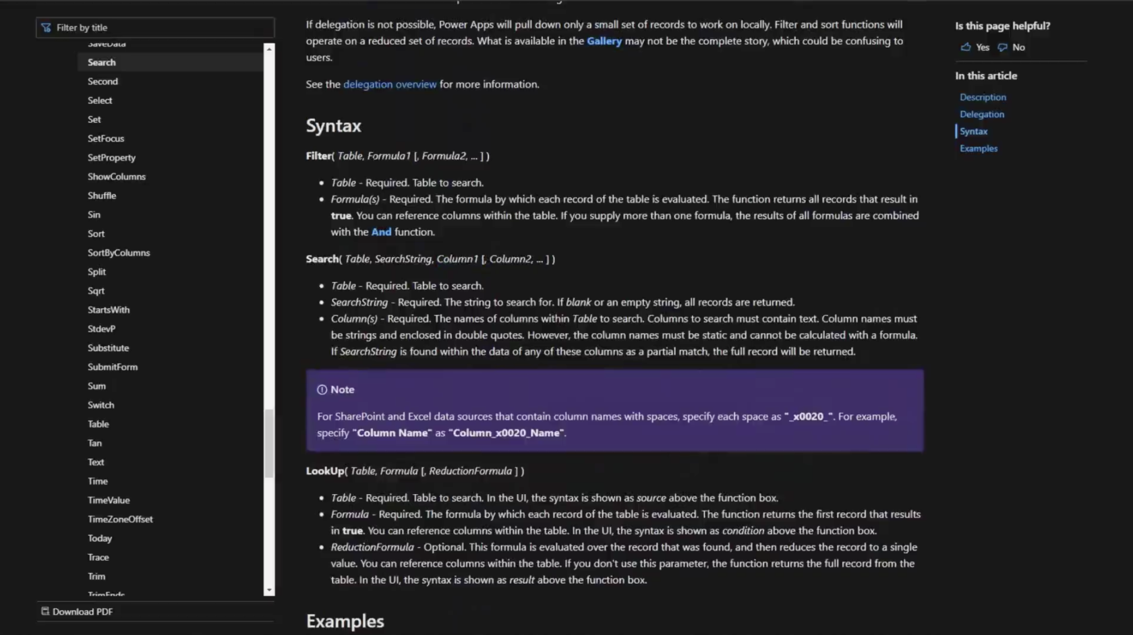Jump to the Examples section link
Viewport: 1133px width, 635px height.
[x=979, y=148]
